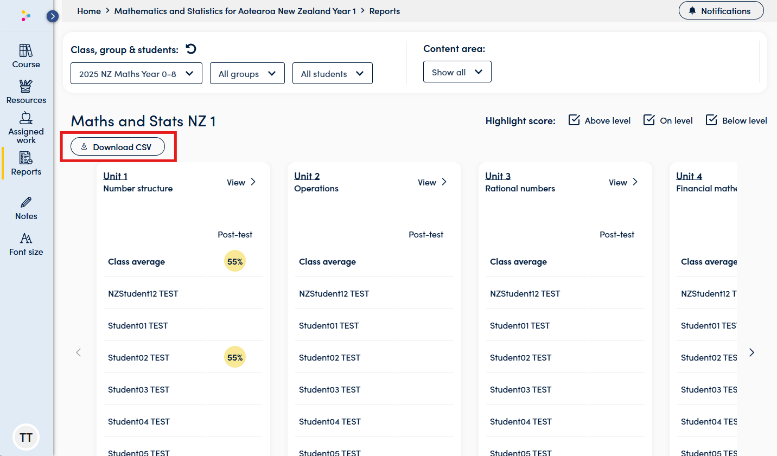Select Student04 TEST in Unit 1
The width and height of the screenshot is (777, 456).
(139, 421)
